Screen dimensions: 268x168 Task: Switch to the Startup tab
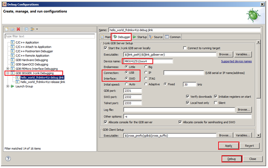[140, 37]
